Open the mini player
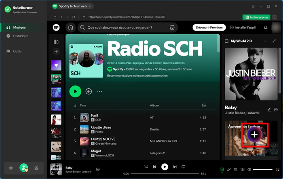Screen dimensions: 283x179 [x=278, y=169]
